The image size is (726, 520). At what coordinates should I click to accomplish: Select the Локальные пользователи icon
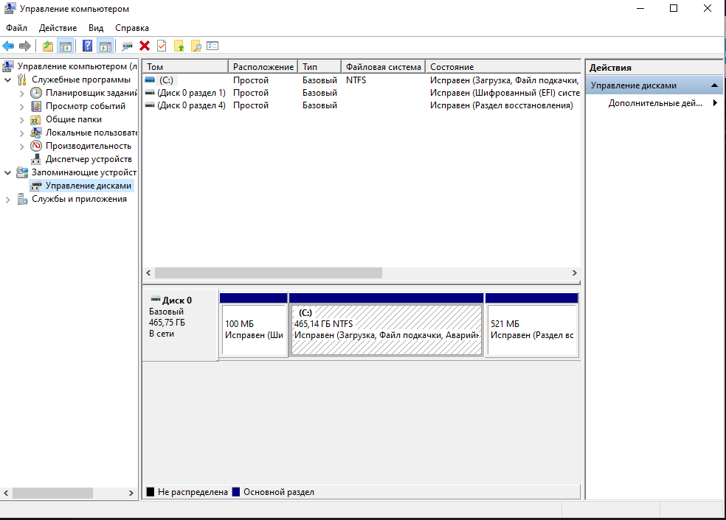pos(35,133)
